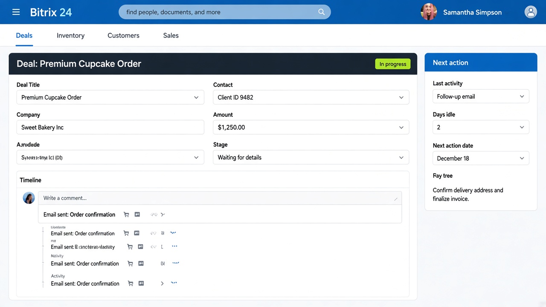Screen dimensions: 546x307
Task: Click the Company field with Sweet Bakery Inc
Action: click(110, 127)
